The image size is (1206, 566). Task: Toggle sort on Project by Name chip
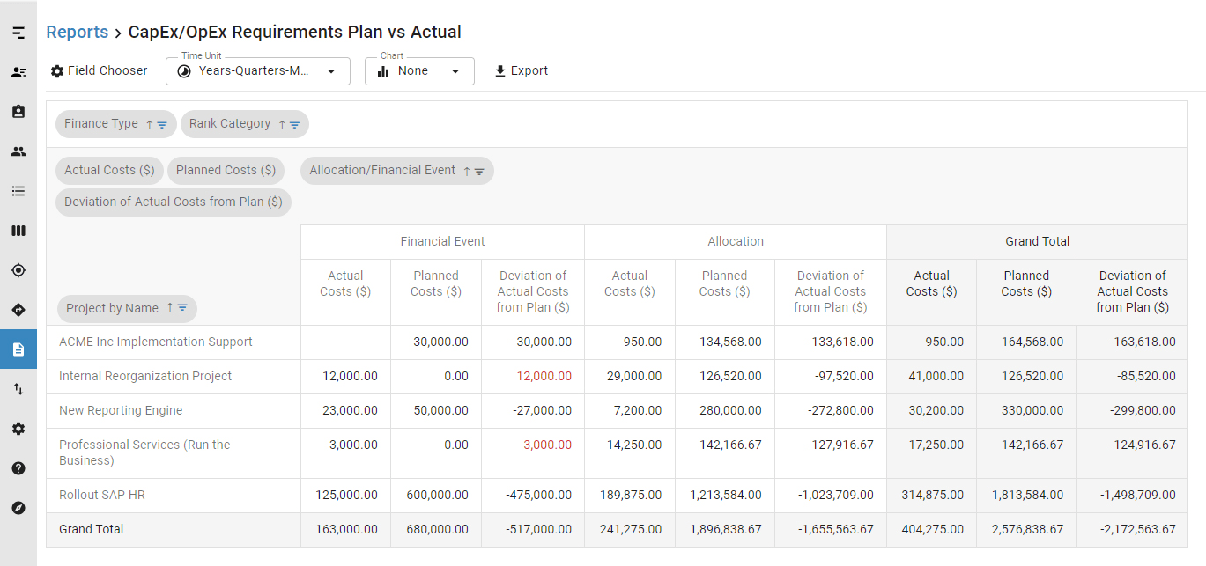tap(170, 308)
